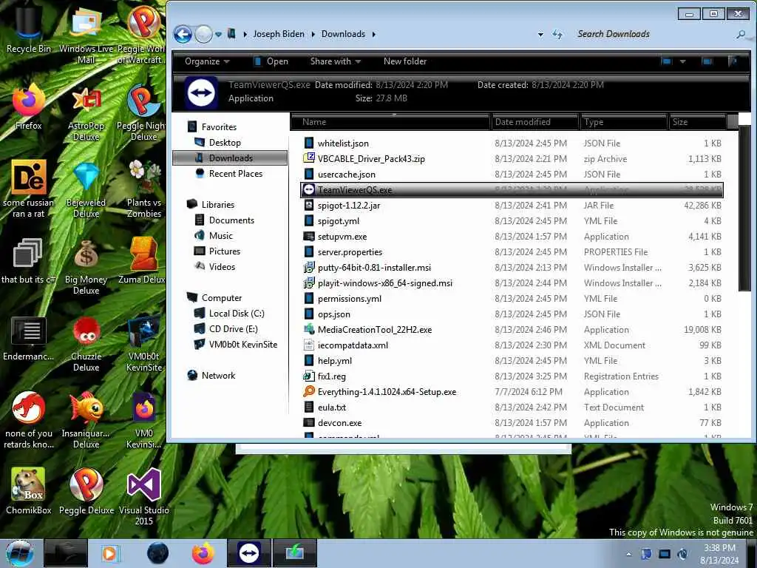Sort by the Date modified column
Screen dimensions: 757x568
[535, 122]
